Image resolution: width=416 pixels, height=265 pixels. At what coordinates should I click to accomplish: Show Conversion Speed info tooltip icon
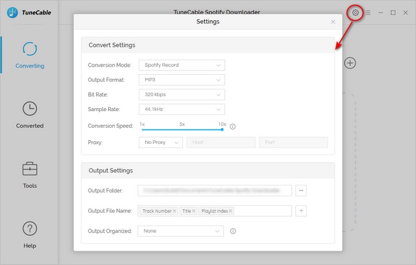click(x=233, y=127)
